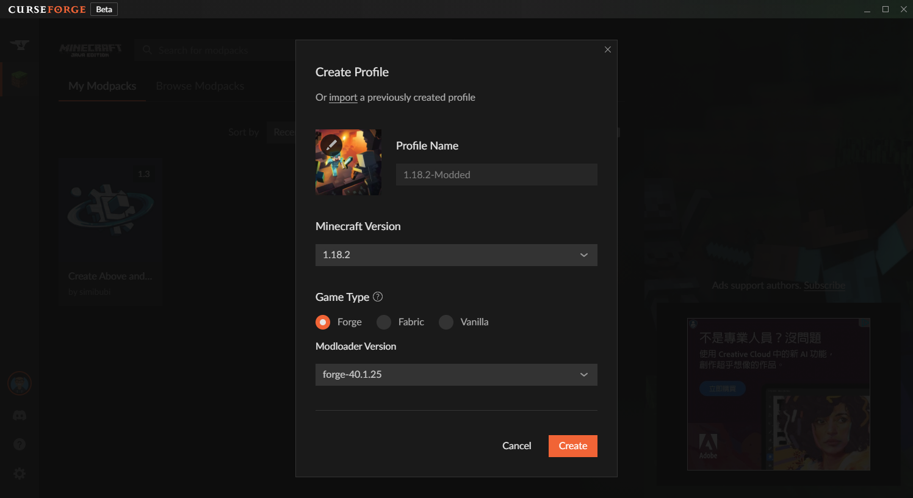This screenshot has height=498, width=913.
Task: Select the Minecraft grass block game icon
Action: point(20,78)
